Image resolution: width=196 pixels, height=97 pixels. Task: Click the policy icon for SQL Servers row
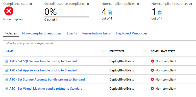6,61
